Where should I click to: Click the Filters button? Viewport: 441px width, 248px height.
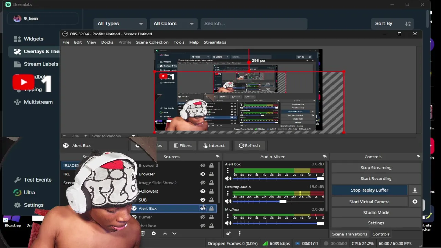pyautogui.click(x=183, y=146)
